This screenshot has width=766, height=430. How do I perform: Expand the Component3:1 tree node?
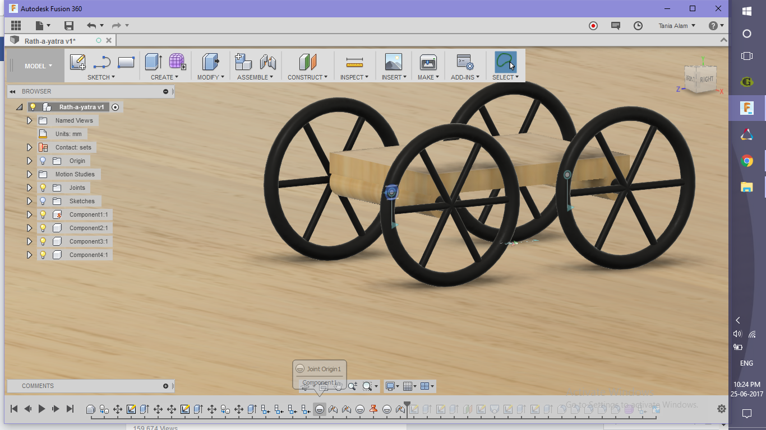tap(30, 241)
